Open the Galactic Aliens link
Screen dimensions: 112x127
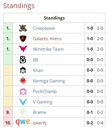pos(47,39)
